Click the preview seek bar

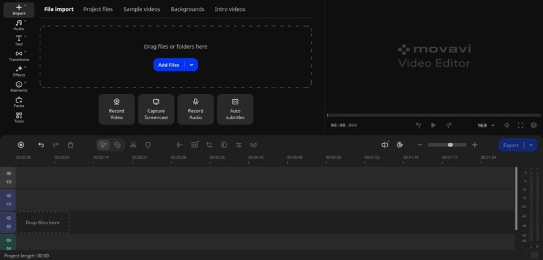pos(435,115)
